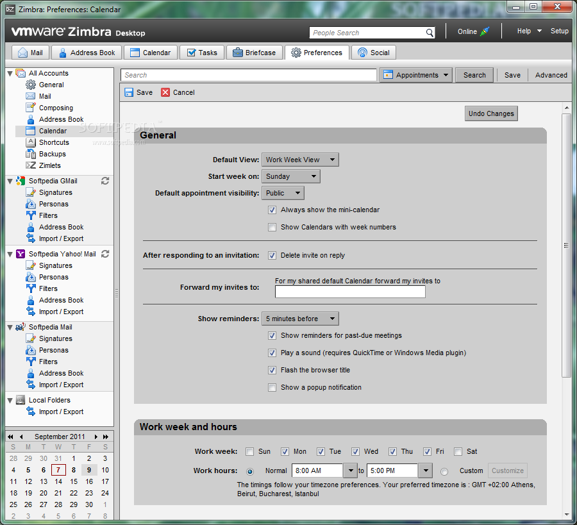Screen dimensions: 577x525
Task: Click sync icon next to Softpedia GMail
Action: pyautogui.click(x=105, y=181)
